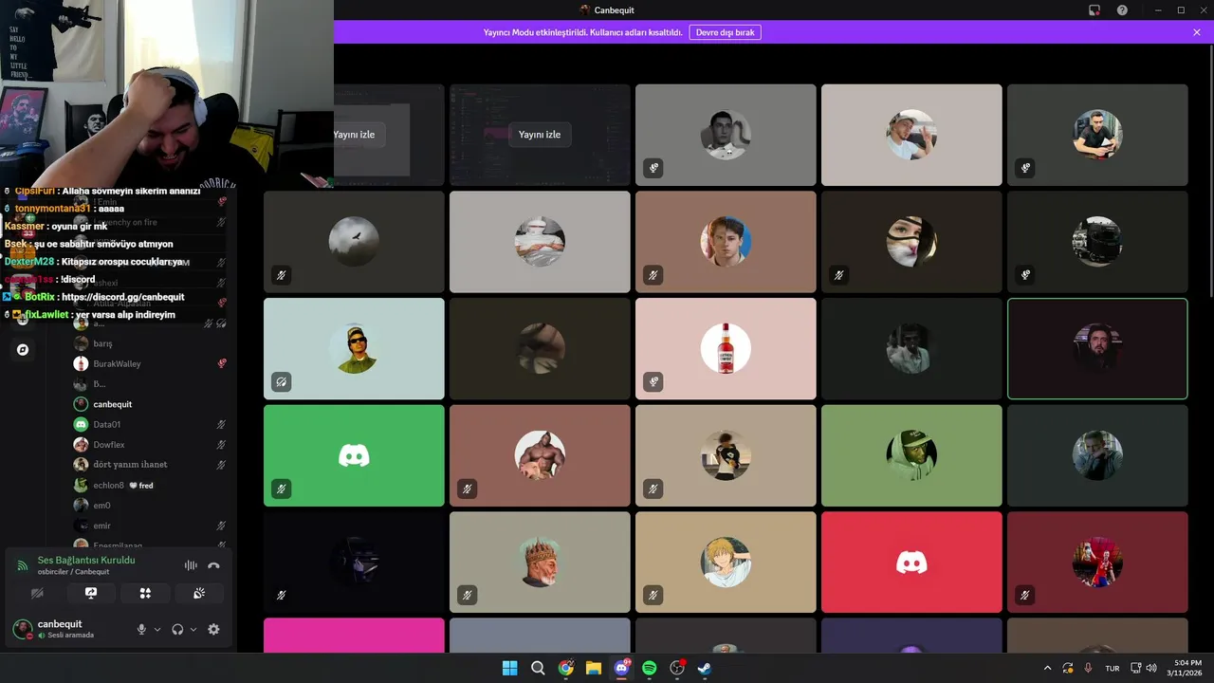Click the red microphone tray icon
Viewport: 1214px width, 683px height.
coord(1088,668)
